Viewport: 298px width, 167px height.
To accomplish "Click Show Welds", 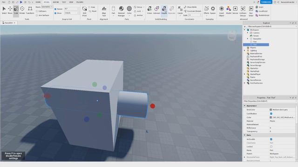I will click(x=190, y=7).
